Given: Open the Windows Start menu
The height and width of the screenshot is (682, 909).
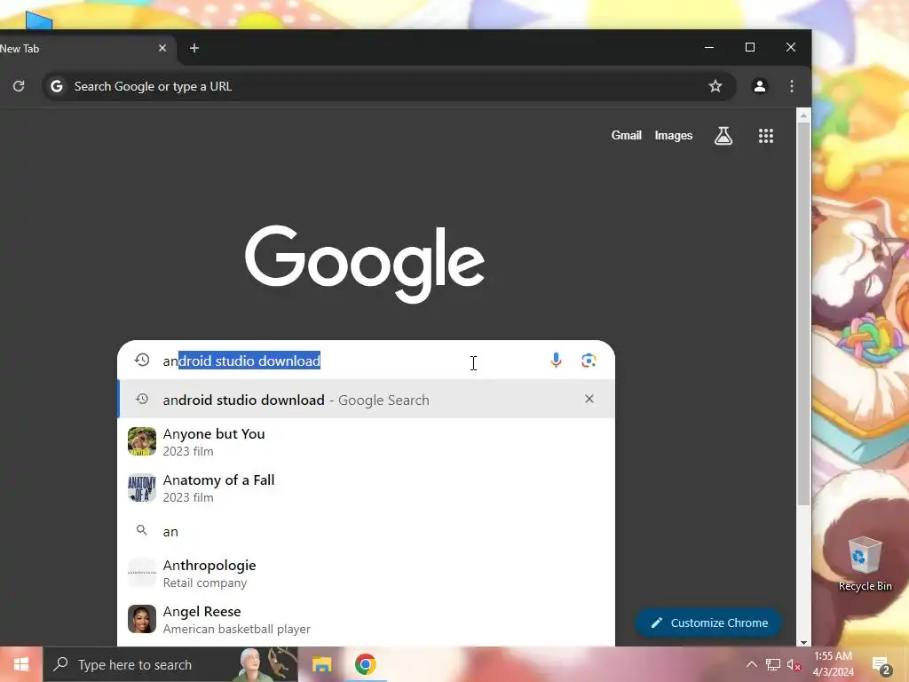Looking at the screenshot, I should [x=21, y=664].
